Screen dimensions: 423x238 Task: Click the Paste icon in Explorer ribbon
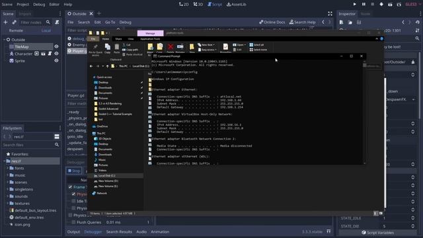pos(116,47)
